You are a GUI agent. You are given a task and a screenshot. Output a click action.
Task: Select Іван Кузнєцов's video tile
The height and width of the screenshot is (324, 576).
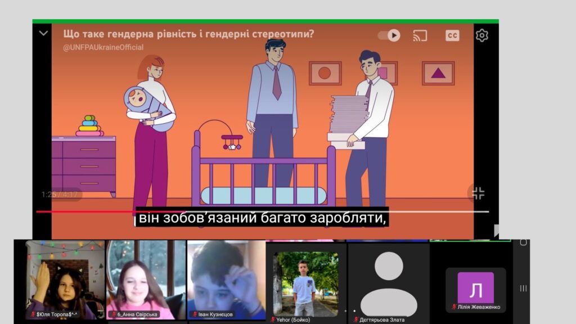pyautogui.click(x=226, y=280)
